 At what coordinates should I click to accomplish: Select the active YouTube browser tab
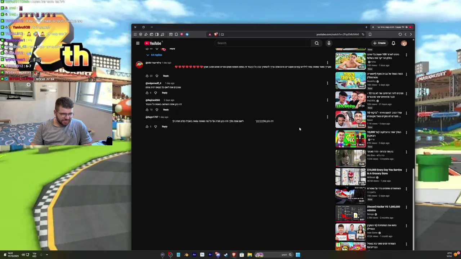click(x=392, y=27)
